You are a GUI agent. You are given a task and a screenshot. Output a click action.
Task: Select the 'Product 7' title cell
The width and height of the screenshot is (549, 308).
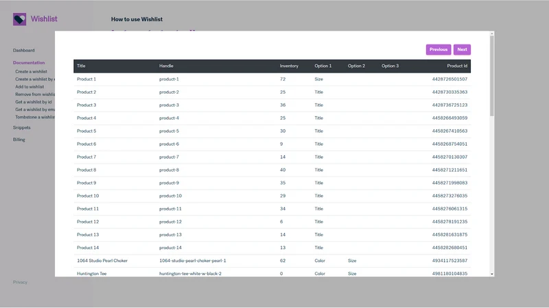pos(86,157)
